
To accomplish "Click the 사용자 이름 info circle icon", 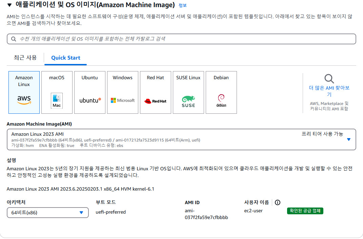I will point(277,202).
